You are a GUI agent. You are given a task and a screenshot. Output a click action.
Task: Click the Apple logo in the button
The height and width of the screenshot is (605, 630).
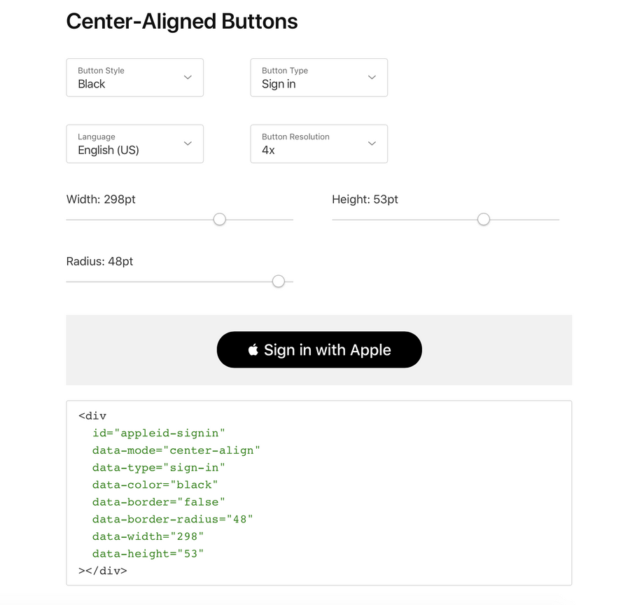[x=253, y=349]
